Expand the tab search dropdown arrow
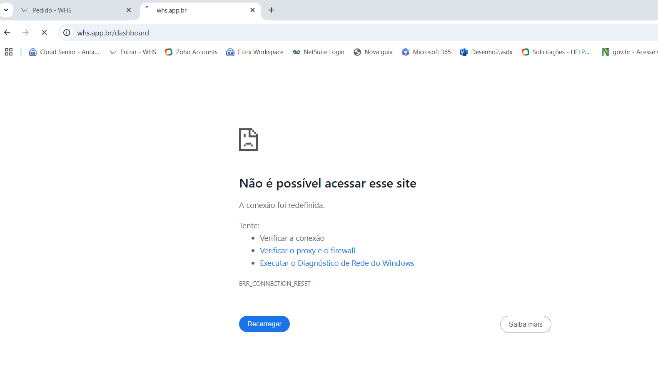 coord(6,10)
